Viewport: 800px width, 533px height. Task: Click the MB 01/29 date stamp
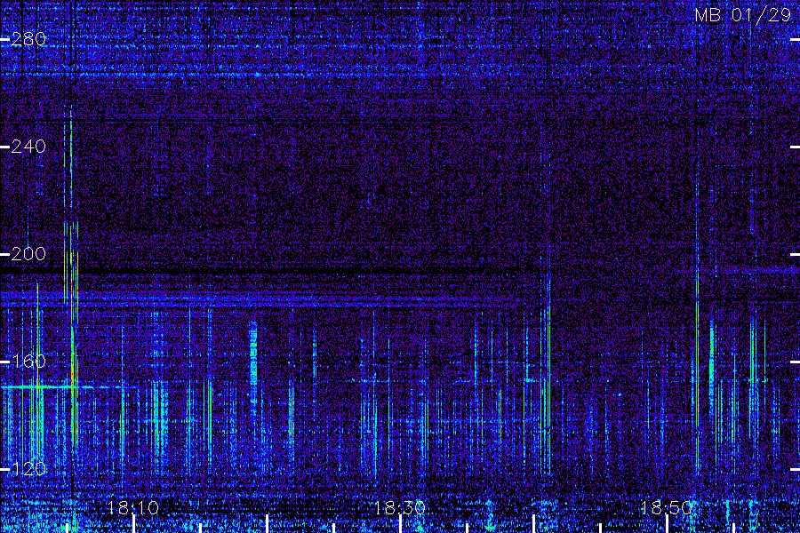(x=743, y=15)
